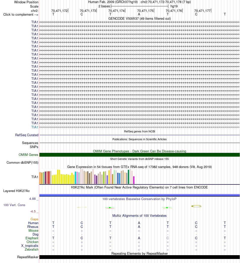Image resolution: width=240 pixels, height=263 pixels.
Task: Click the 'OMIM Genes' side label
Action: 29,155
